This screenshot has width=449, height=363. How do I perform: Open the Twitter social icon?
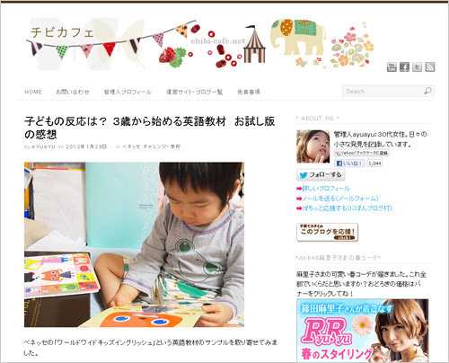(417, 66)
